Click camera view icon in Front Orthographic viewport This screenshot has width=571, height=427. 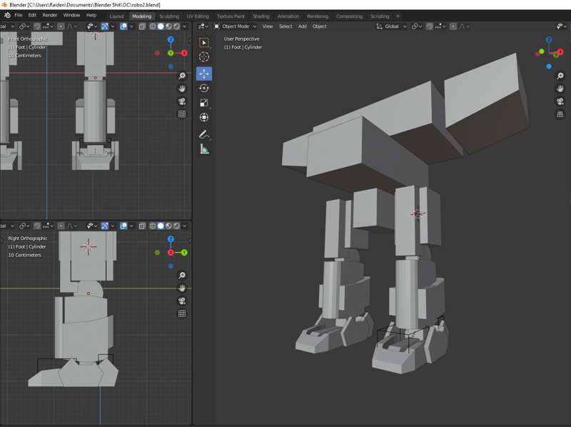[x=182, y=101]
